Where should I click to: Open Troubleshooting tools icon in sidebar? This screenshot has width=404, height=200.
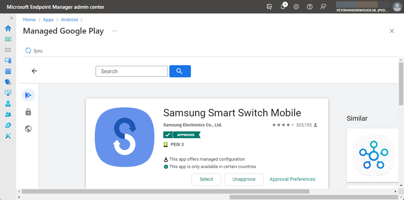[x=8, y=136]
